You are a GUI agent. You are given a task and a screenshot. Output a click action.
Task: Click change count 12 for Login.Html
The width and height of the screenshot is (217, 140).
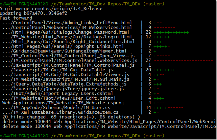[x=148, y=37]
